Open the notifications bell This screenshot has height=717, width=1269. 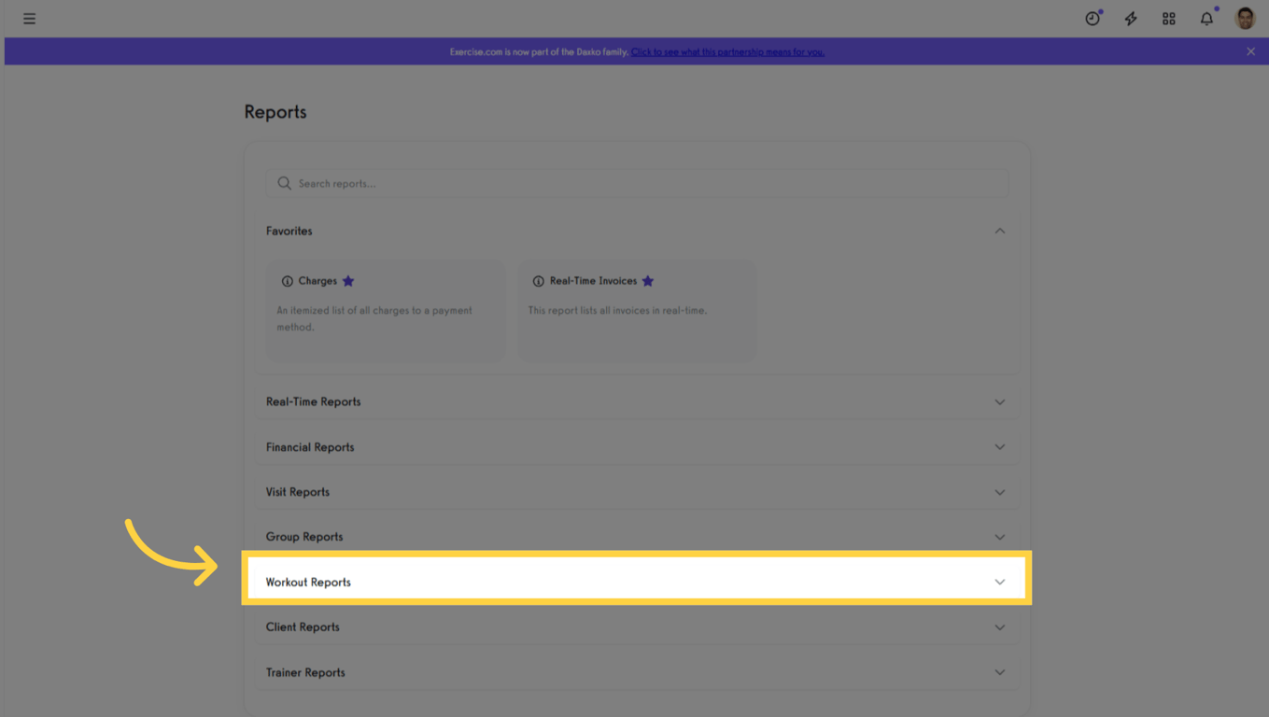pos(1206,18)
